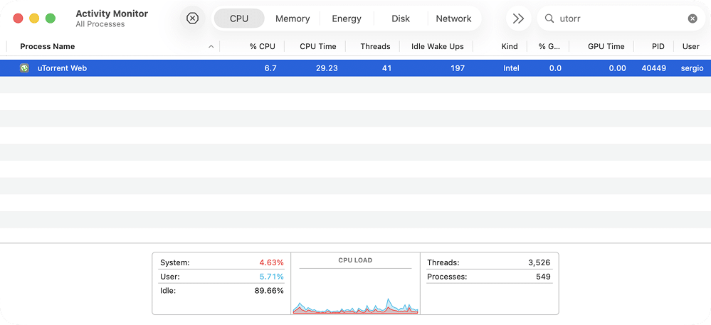
Task: Sort by the Kind column header
Action: [510, 46]
